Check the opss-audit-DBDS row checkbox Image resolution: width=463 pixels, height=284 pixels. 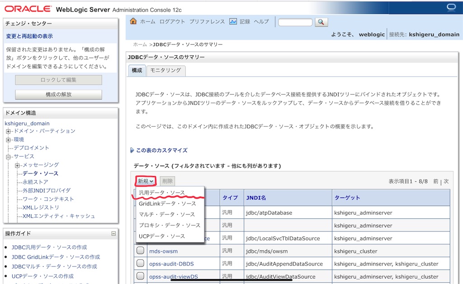coord(140,263)
